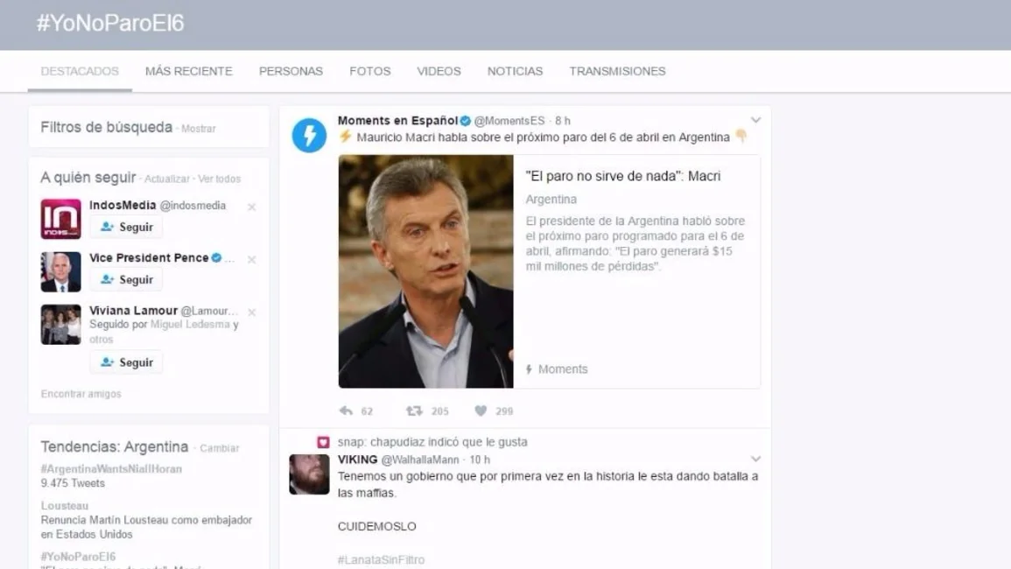
Task: Open the tweet options chevron on the VIKING tweet
Action: [755, 460]
